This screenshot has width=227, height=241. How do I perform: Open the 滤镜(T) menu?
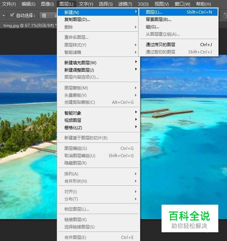(125, 4)
